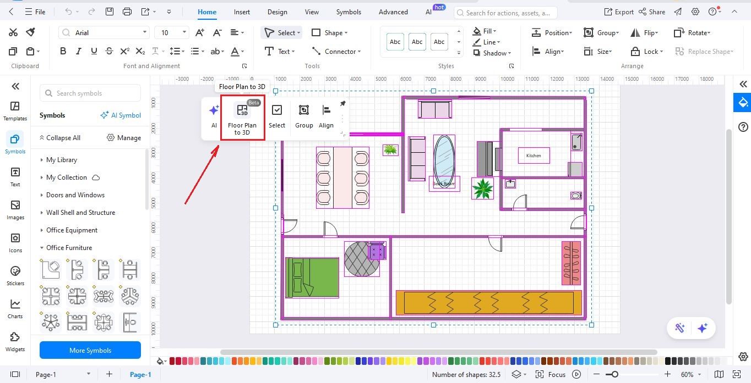Click the Print icon in the quick access bar
751x383 pixels.
(127, 11)
